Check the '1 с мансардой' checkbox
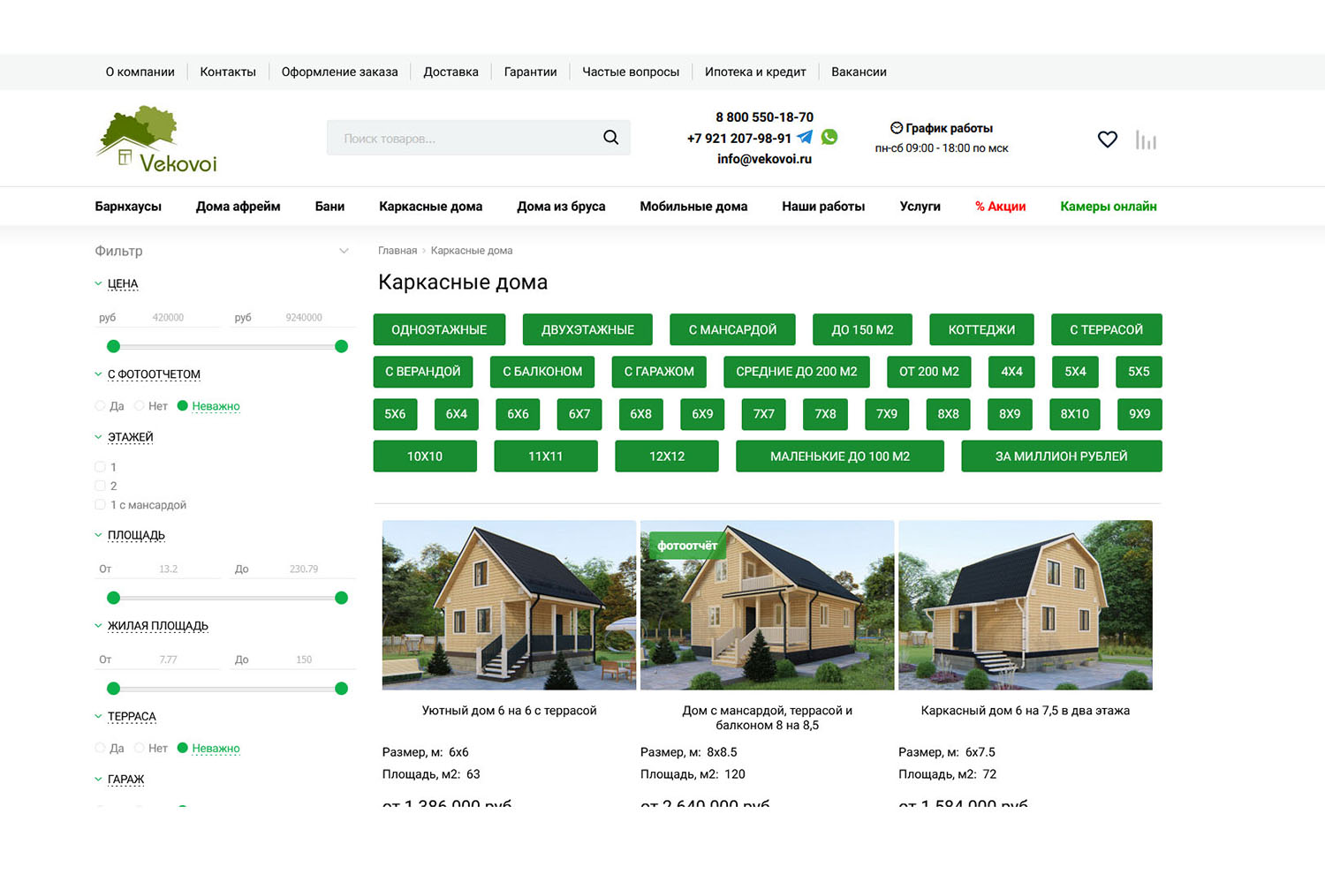This screenshot has height=882, width=1325. [x=100, y=505]
